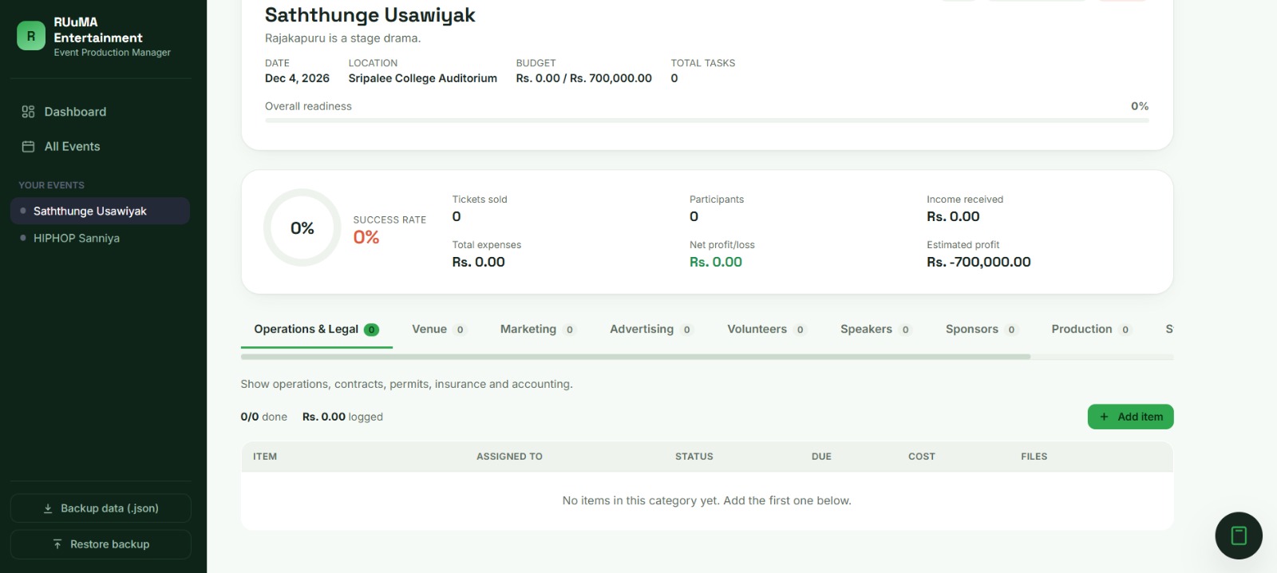Click the Rajakapuru is a stage drama description
1277x573 pixels.
(x=342, y=38)
